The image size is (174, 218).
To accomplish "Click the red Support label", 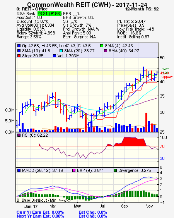I will 167,77.
